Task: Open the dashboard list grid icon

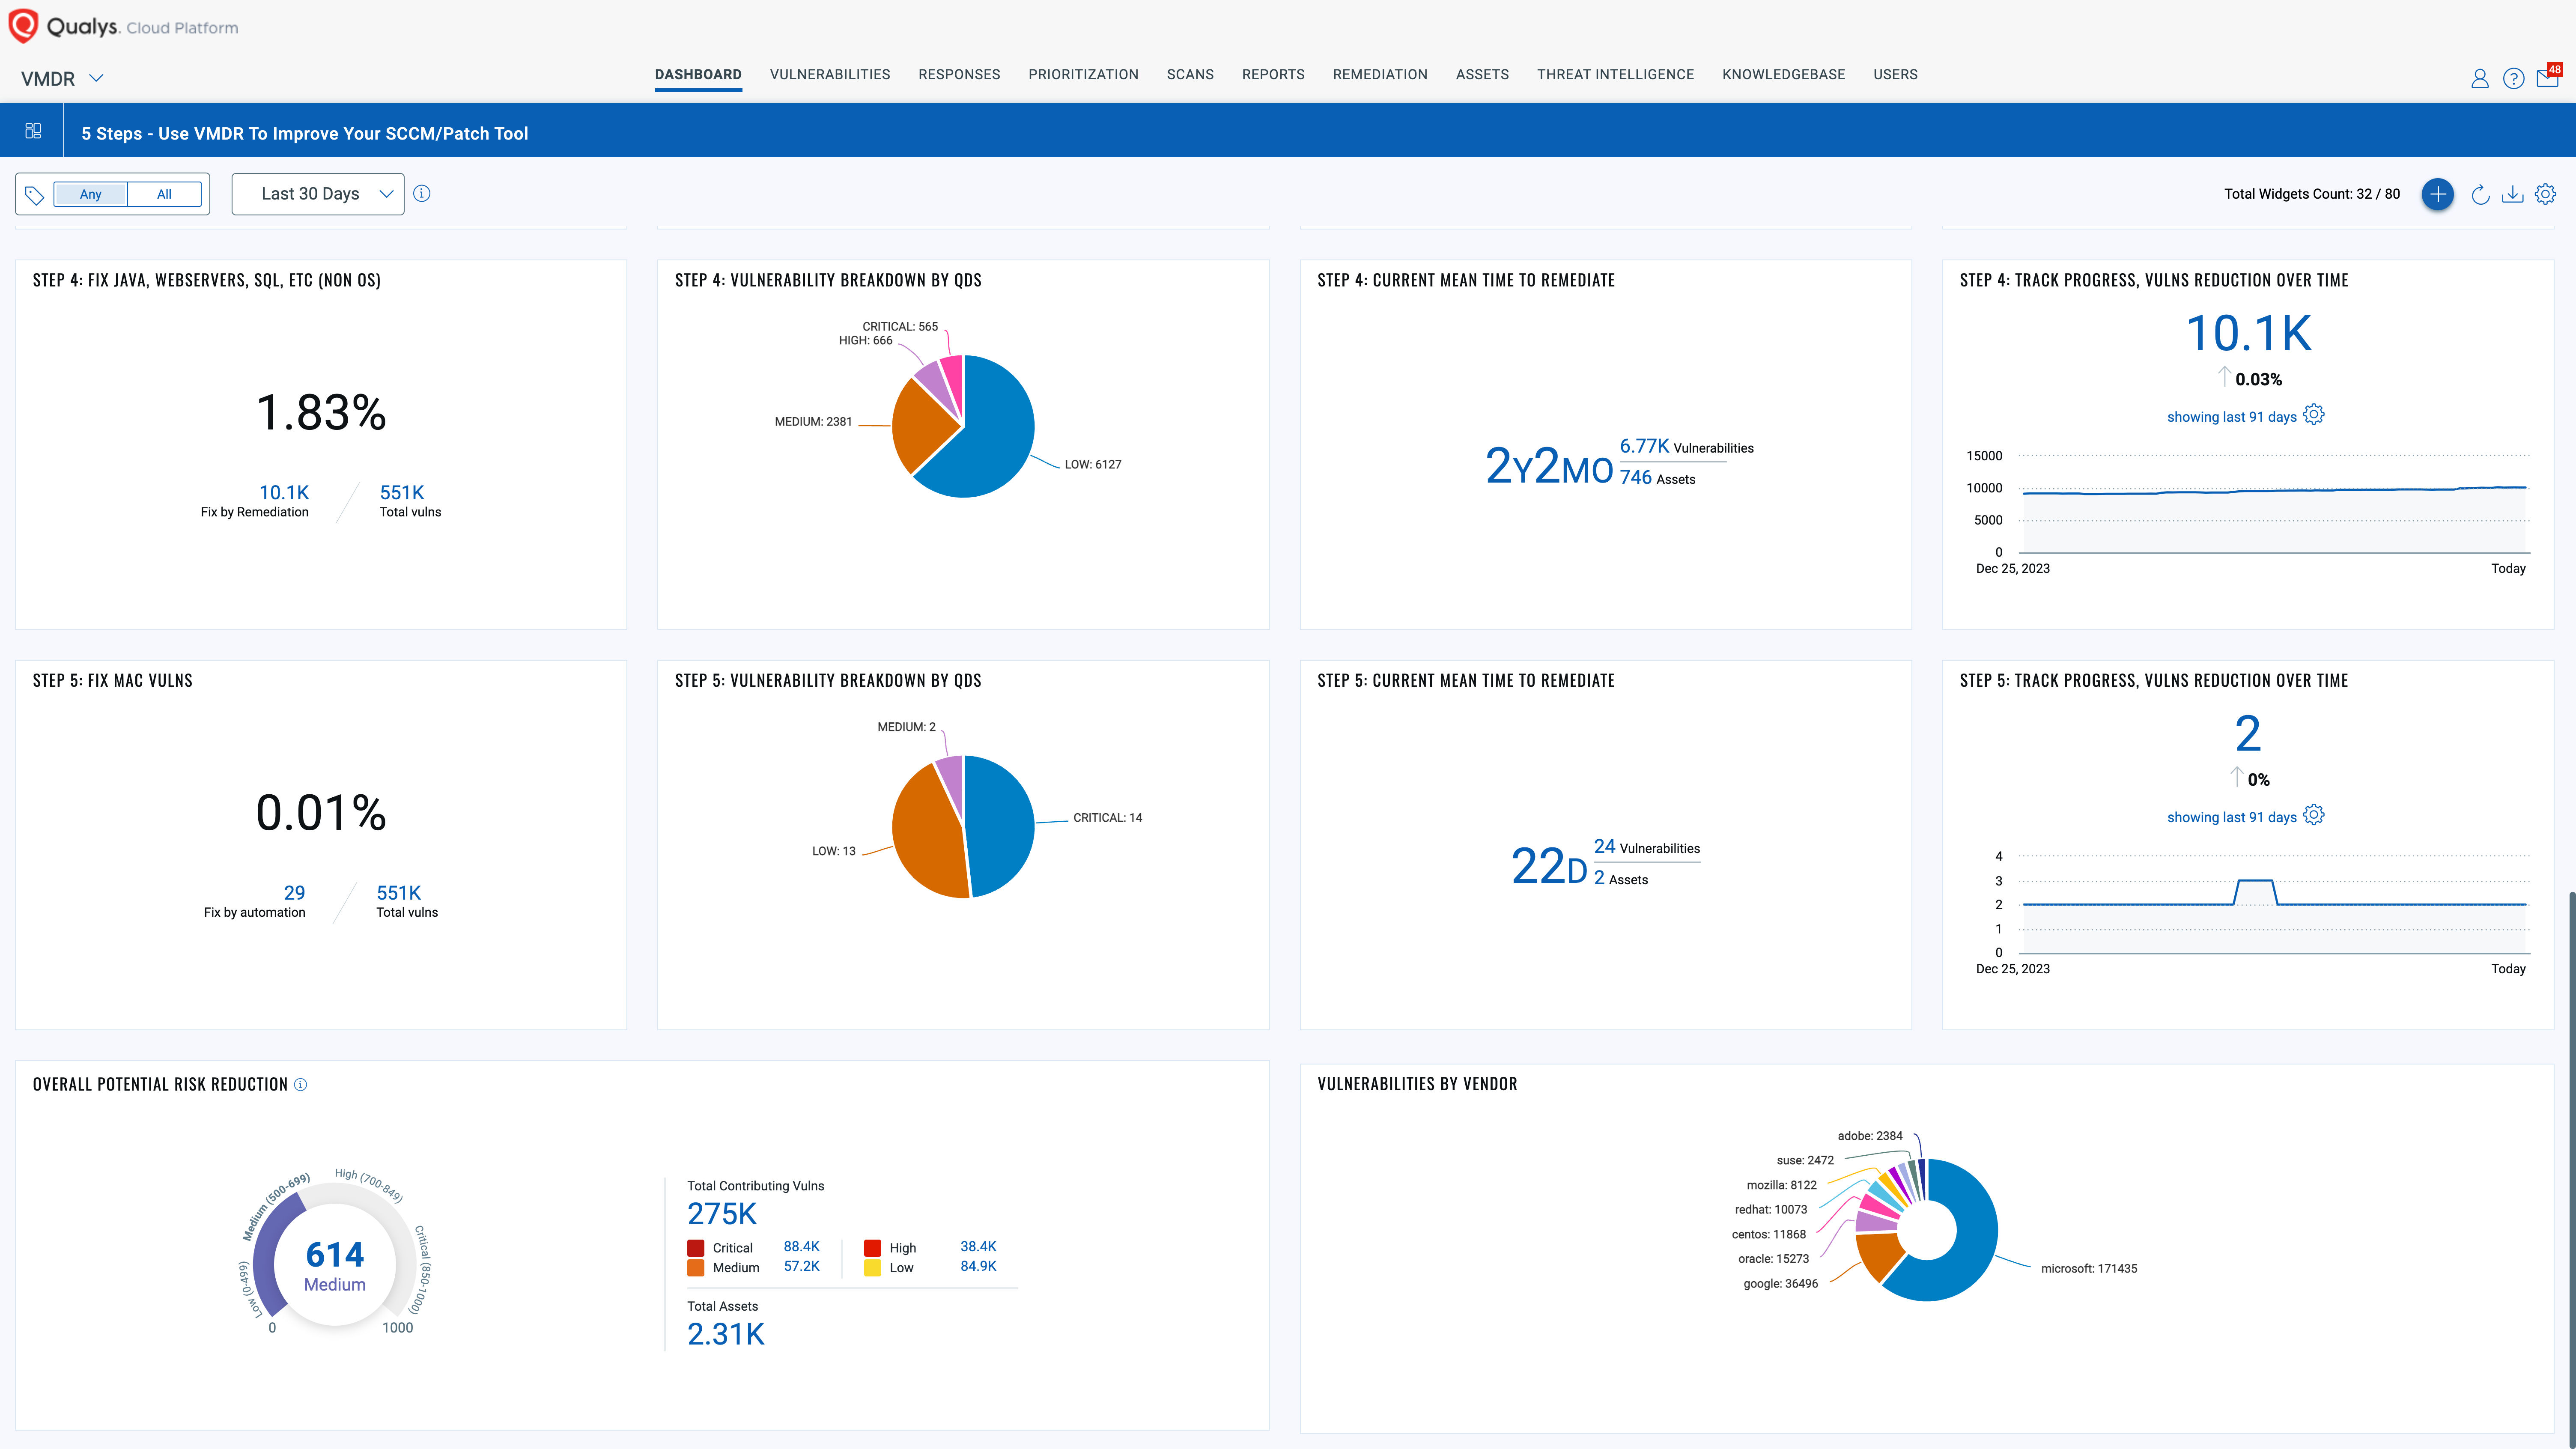Action: (x=33, y=131)
